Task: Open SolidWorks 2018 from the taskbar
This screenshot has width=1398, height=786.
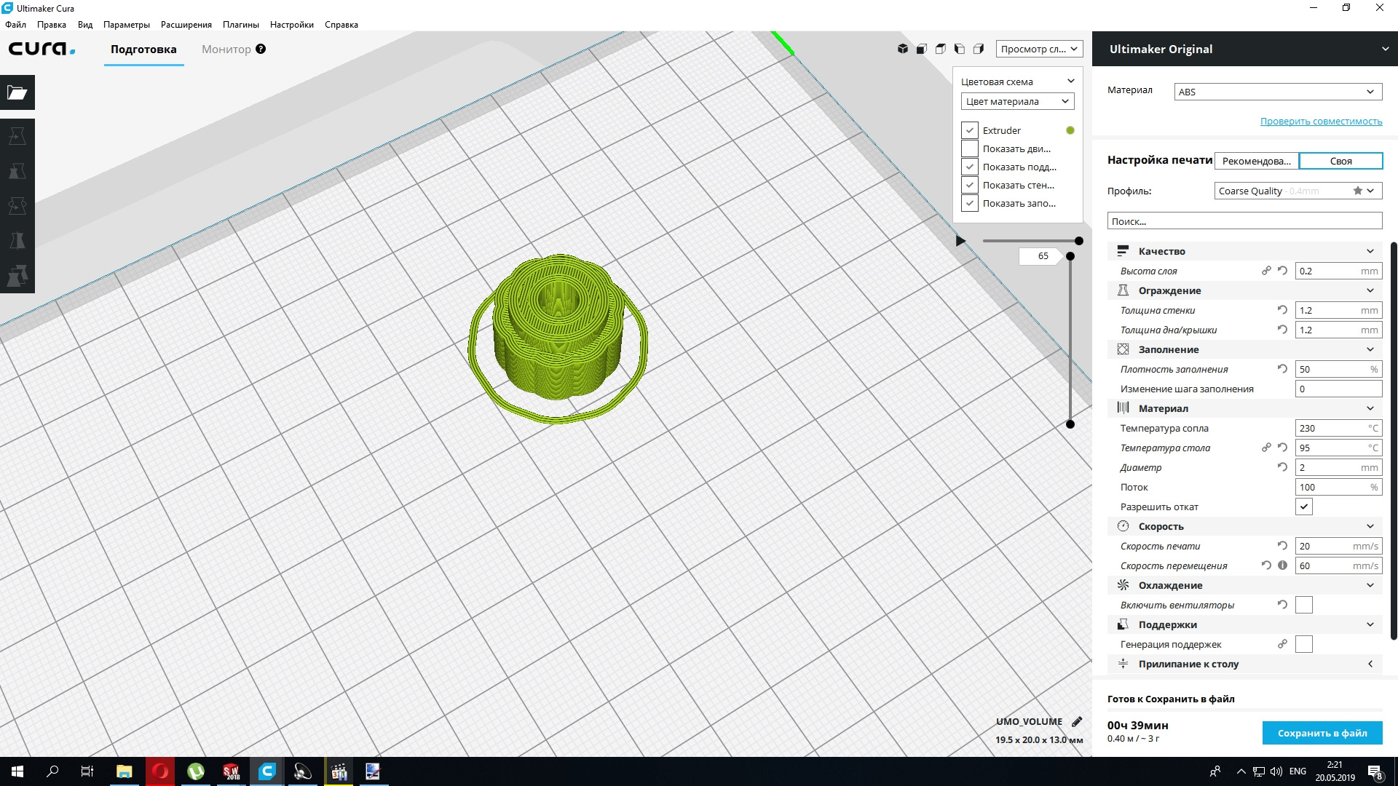Action: (x=231, y=771)
